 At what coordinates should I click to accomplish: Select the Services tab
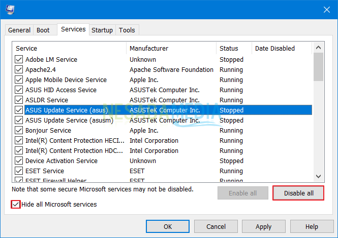coord(73,29)
